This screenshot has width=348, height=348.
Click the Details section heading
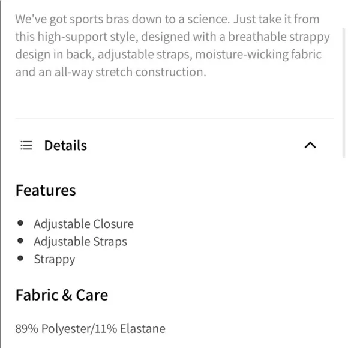click(x=65, y=145)
